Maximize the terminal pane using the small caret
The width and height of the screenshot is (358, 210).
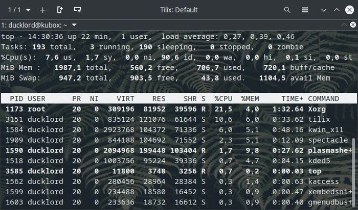coord(344,25)
